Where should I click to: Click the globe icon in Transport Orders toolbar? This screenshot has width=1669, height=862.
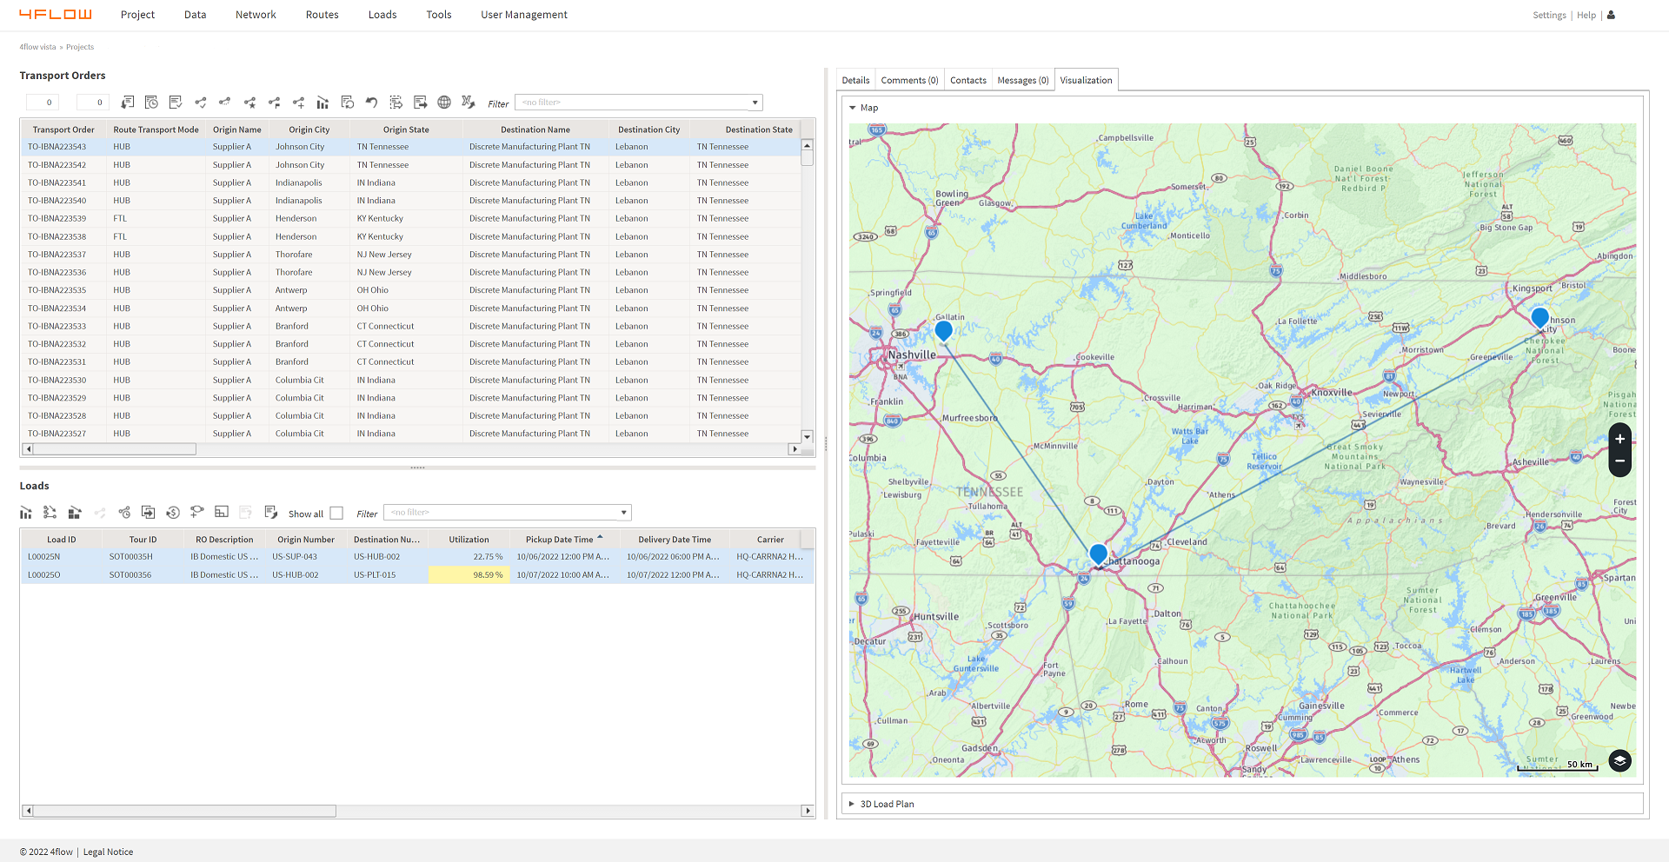pyautogui.click(x=444, y=103)
